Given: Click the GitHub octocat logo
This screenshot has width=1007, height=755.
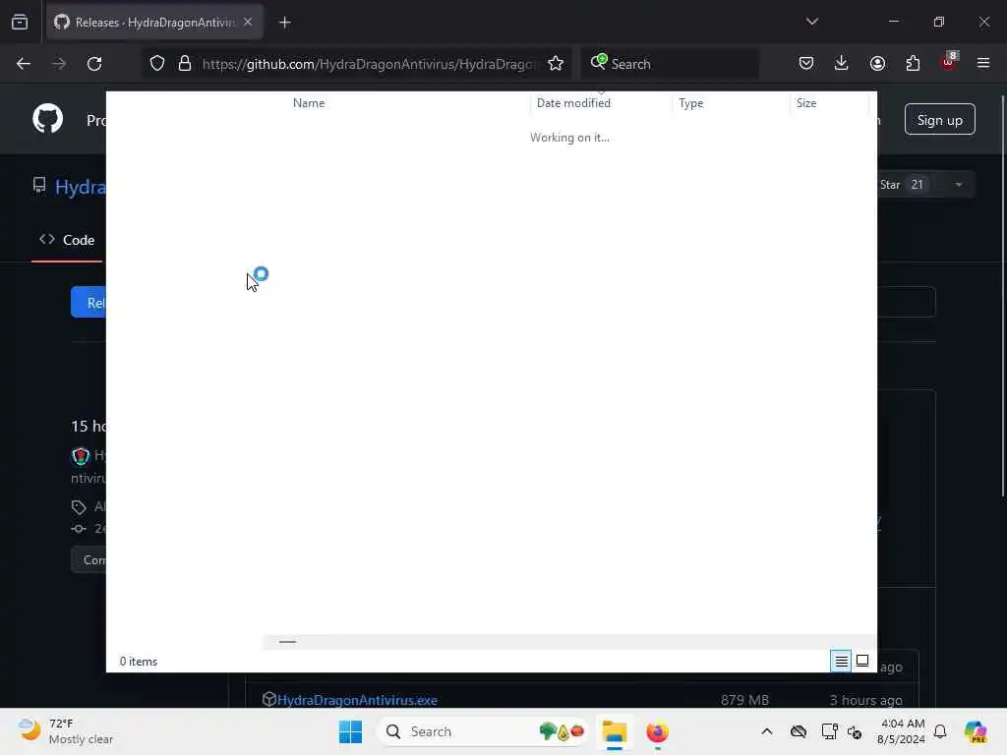Looking at the screenshot, I should click(48, 119).
